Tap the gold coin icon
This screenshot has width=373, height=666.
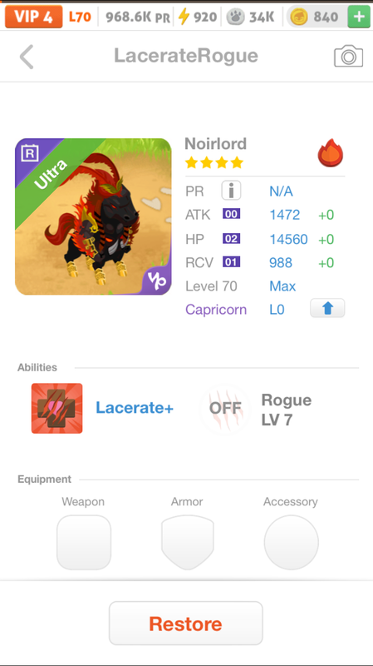[299, 17]
